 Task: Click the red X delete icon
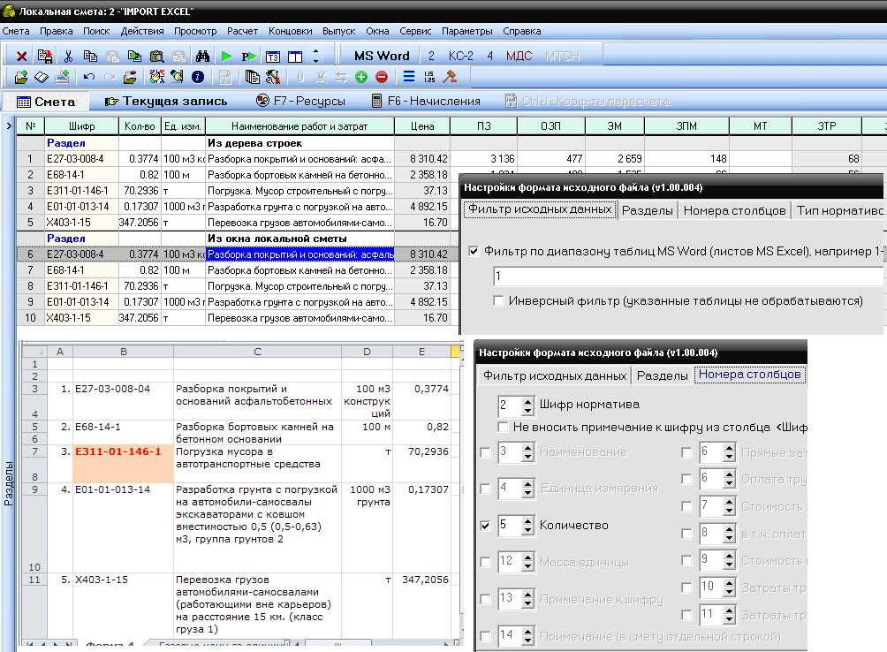[x=21, y=56]
